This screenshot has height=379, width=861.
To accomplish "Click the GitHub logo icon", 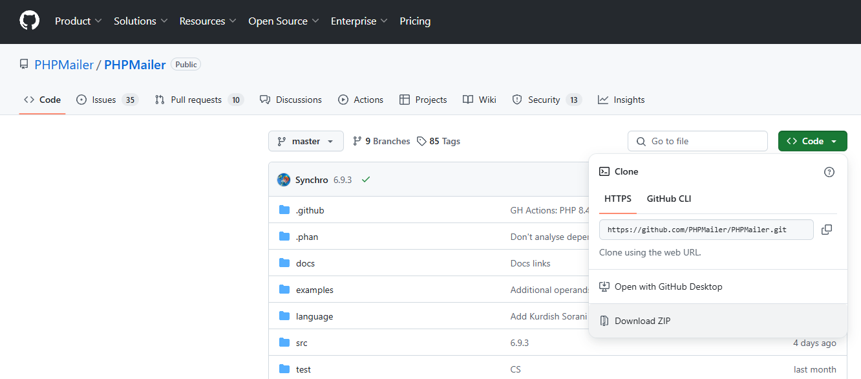I will [29, 21].
